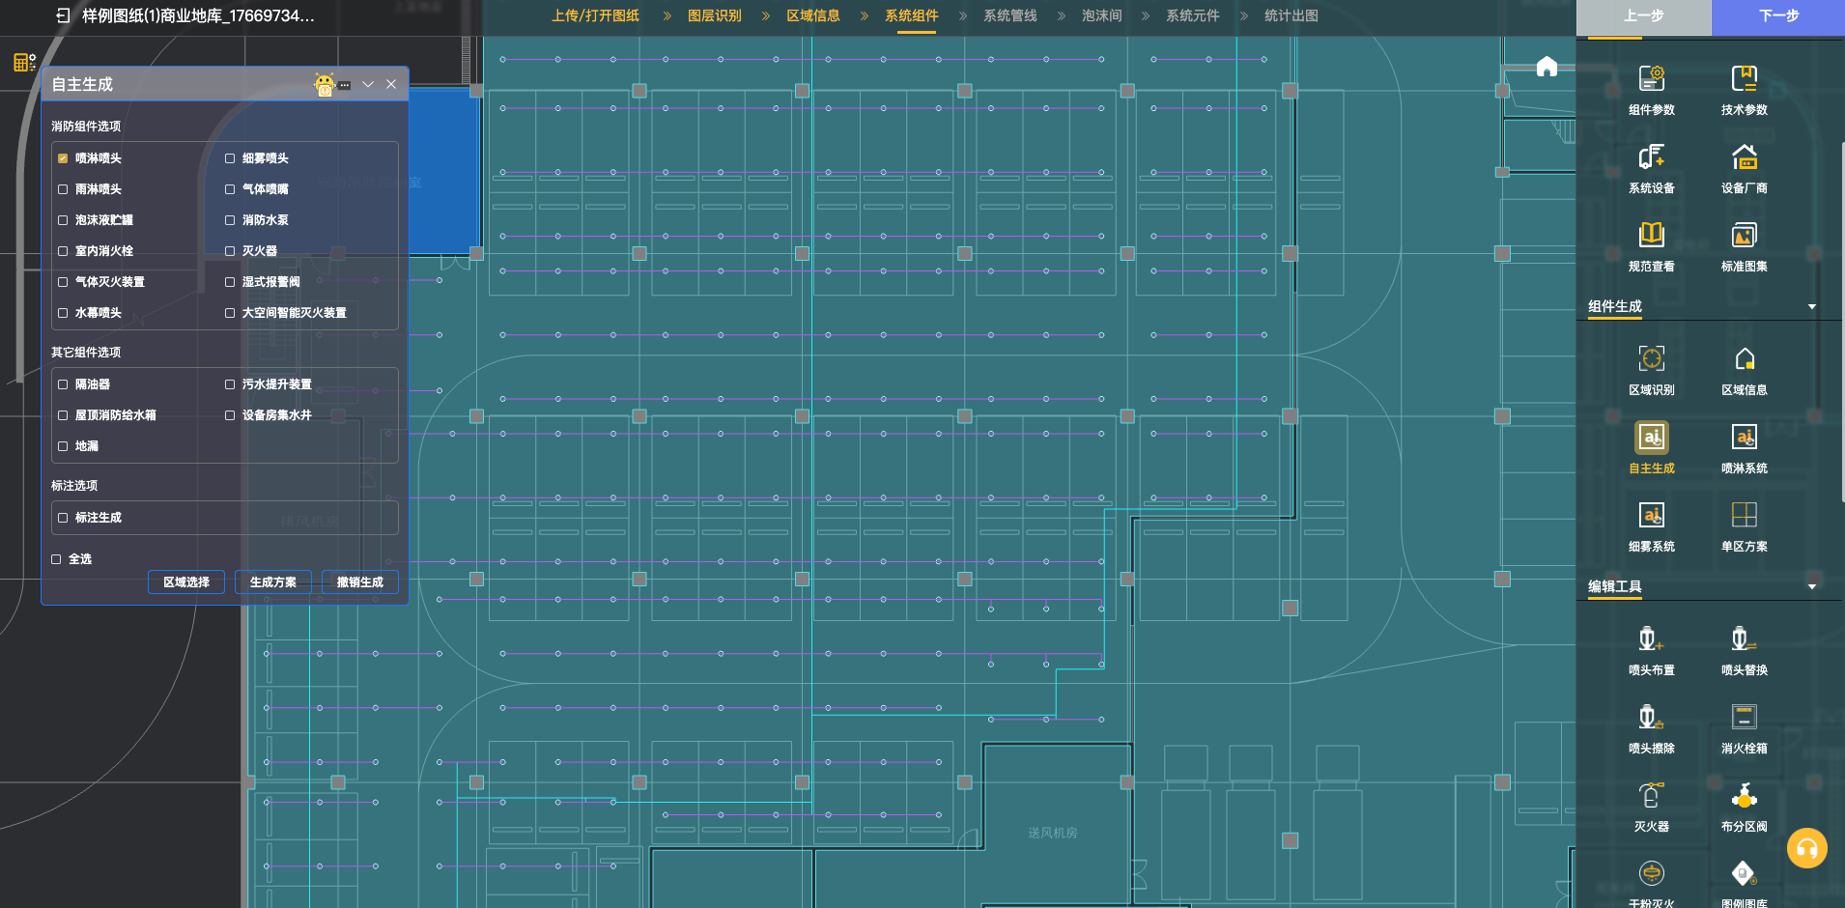Image resolution: width=1845 pixels, height=908 pixels.
Task: Enable the 室内消火栓 checkbox
Action: click(x=63, y=251)
